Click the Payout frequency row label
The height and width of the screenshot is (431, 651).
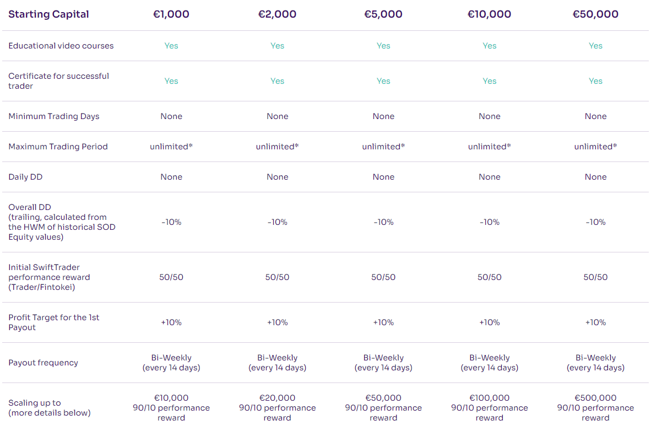coord(43,363)
